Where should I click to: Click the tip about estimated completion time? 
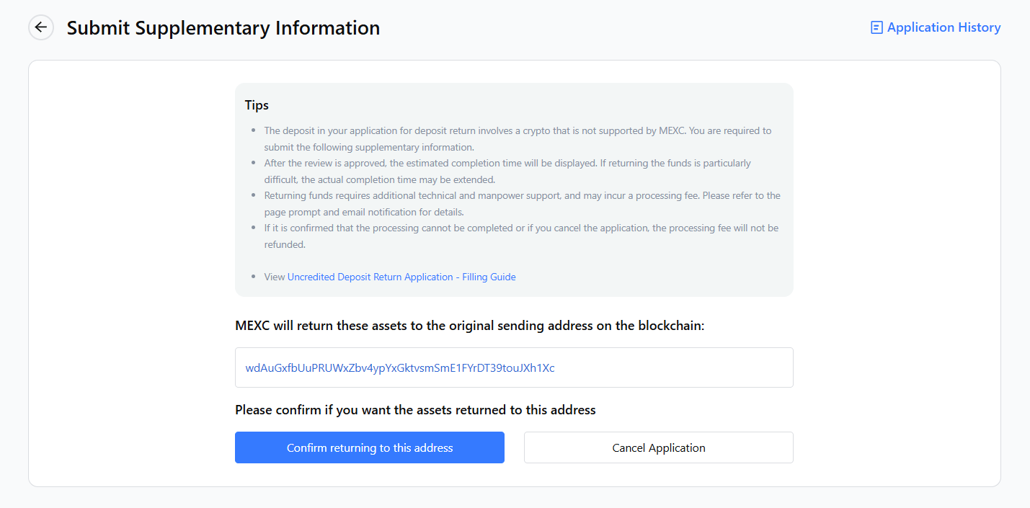point(507,164)
